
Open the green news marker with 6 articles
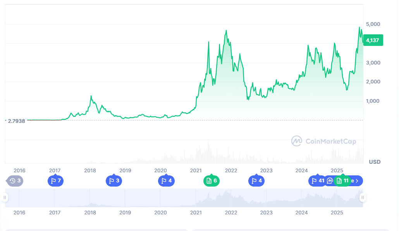pos(212,181)
